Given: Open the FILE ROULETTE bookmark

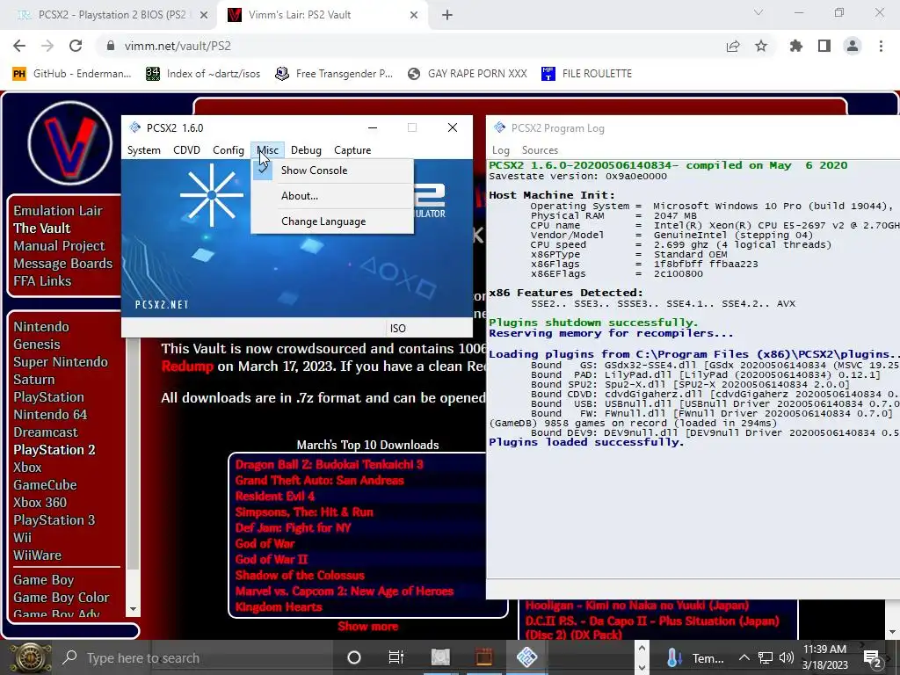Looking at the screenshot, I should tap(587, 74).
